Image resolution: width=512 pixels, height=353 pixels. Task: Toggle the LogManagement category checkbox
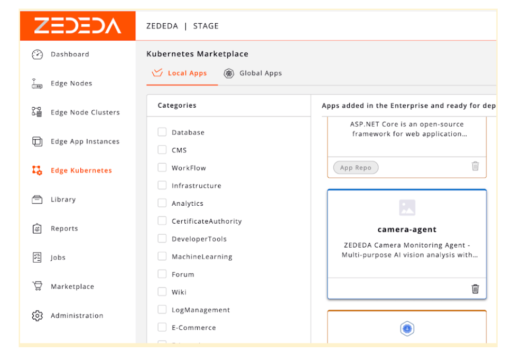(x=162, y=310)
